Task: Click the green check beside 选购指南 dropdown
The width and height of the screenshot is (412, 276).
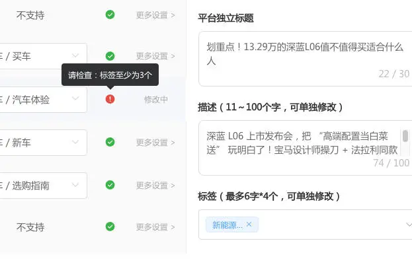Action: click(110, 186)
